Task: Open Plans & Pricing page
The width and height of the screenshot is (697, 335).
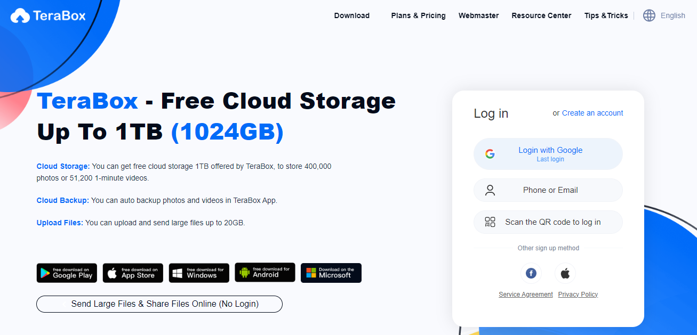Action: coord(418,15)
